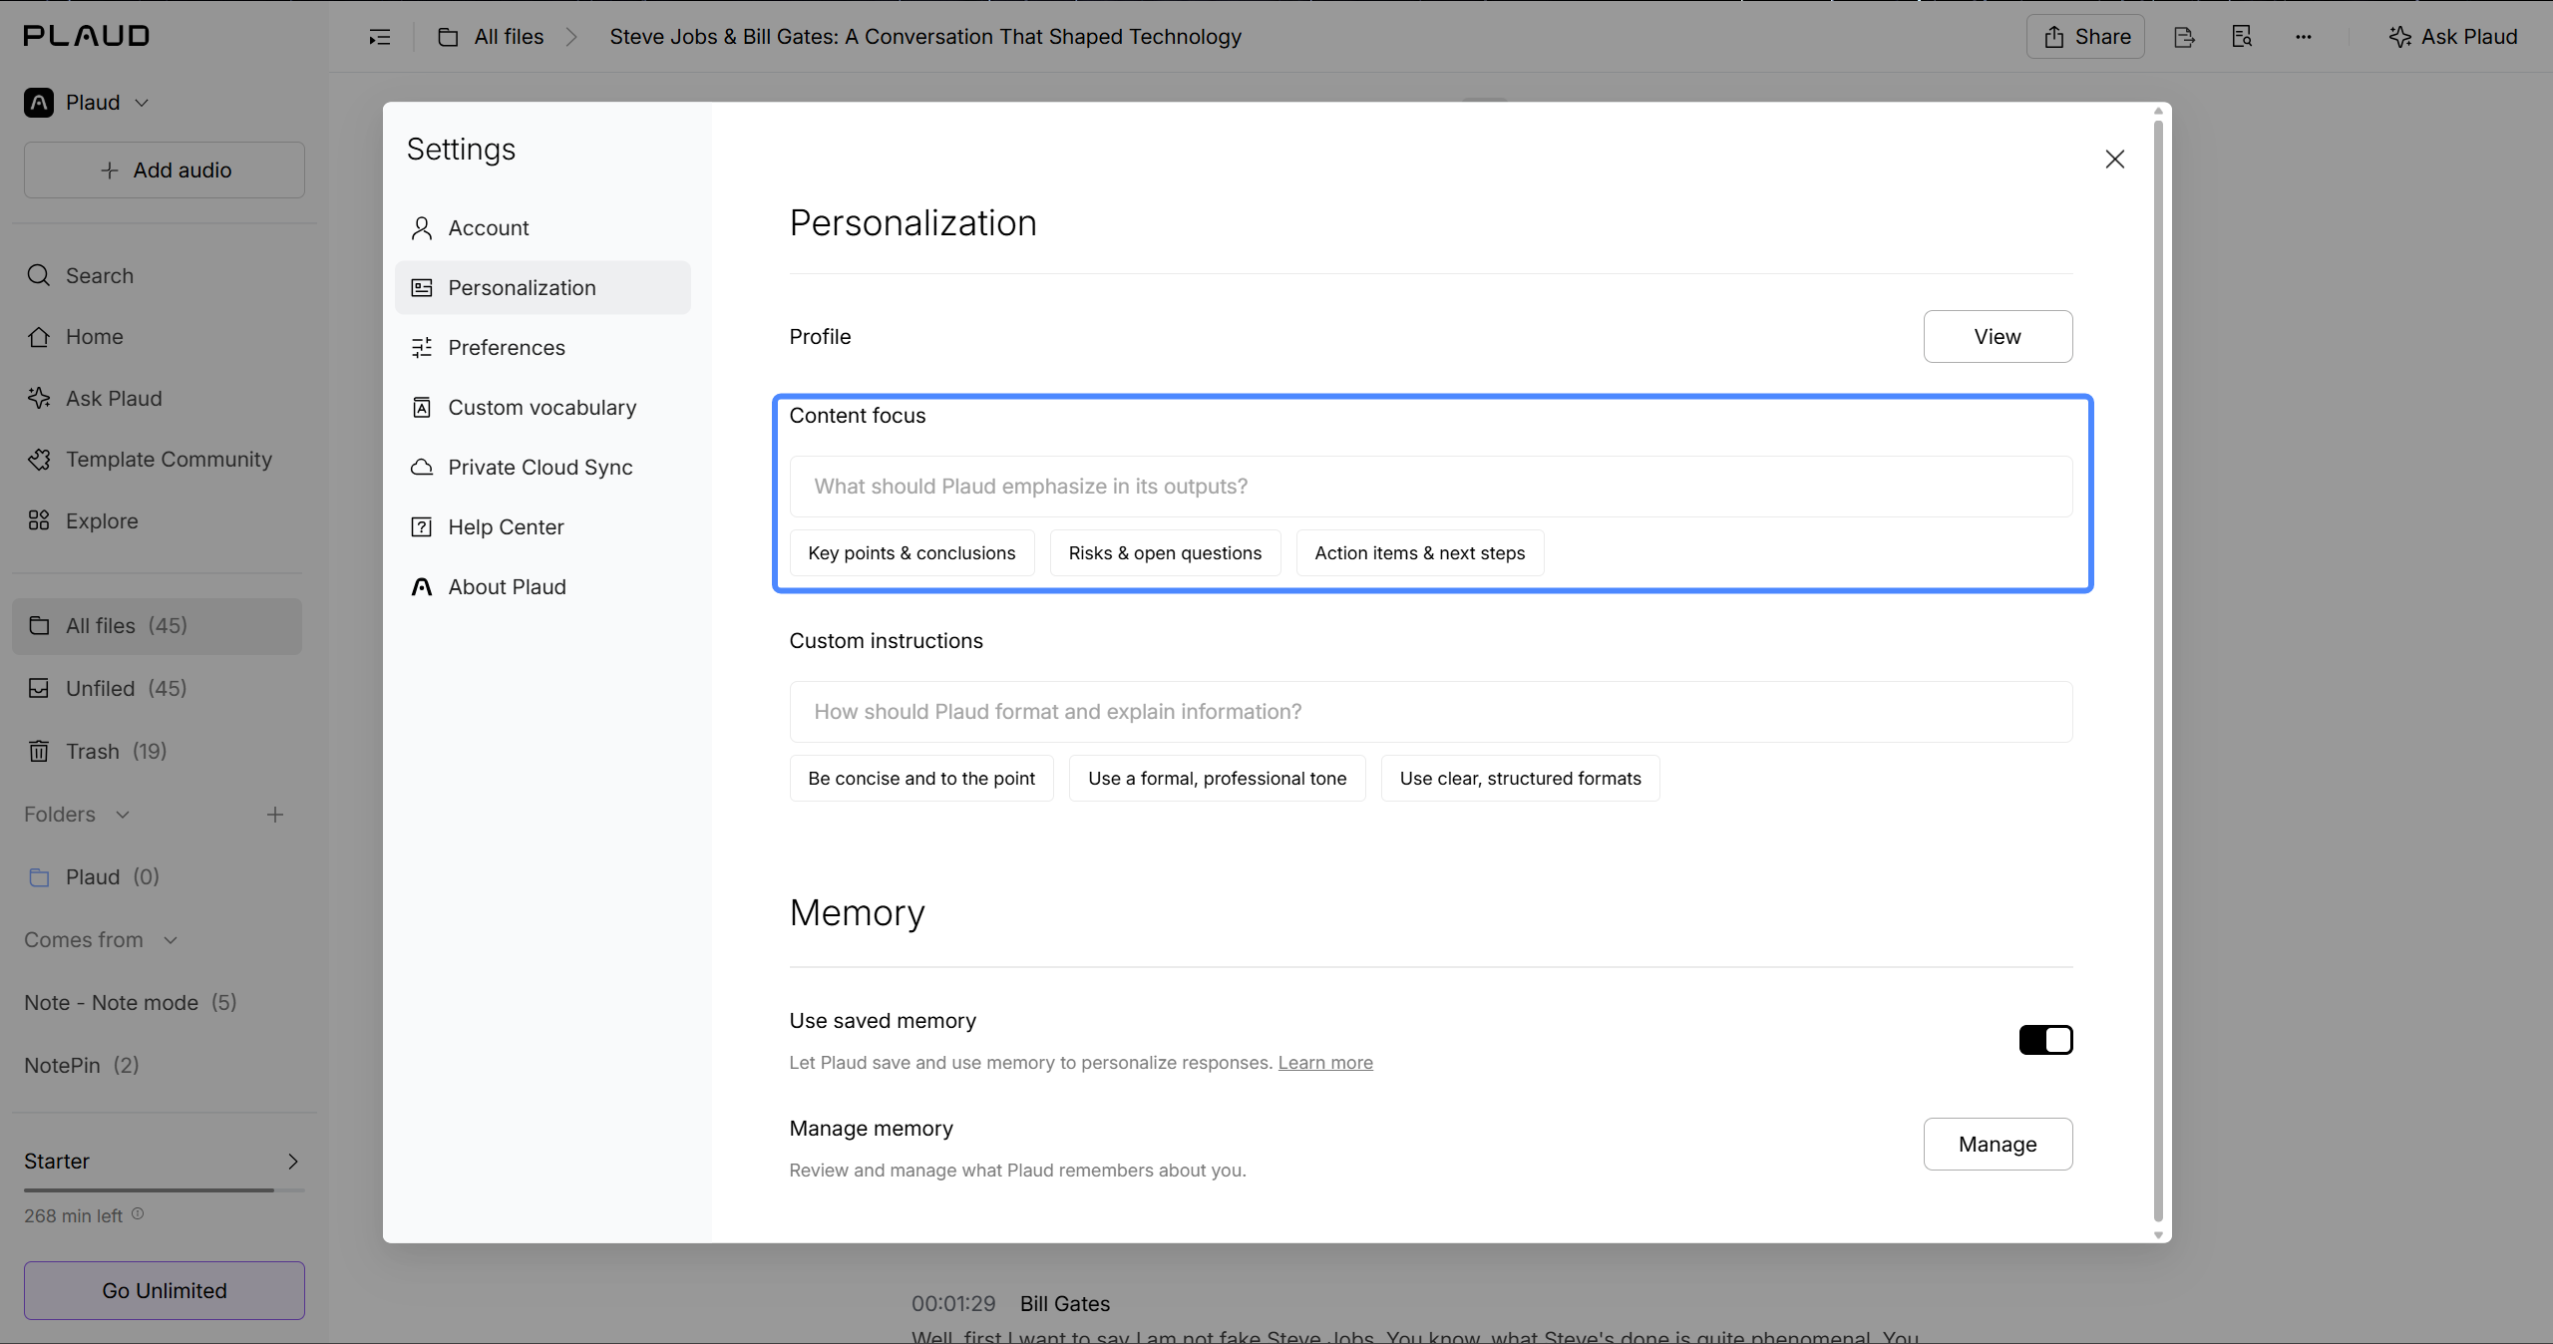
Task: Select Action items & next steps chip
Action: pos(1420,553)
